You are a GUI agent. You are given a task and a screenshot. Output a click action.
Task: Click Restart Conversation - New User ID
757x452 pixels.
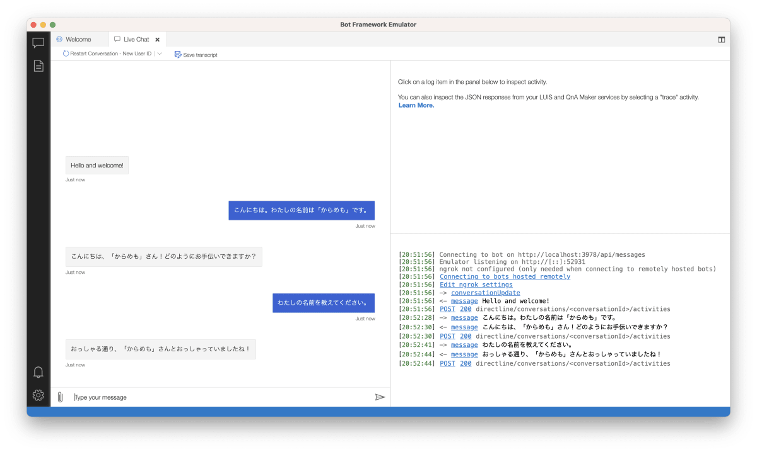coord(107,54)
